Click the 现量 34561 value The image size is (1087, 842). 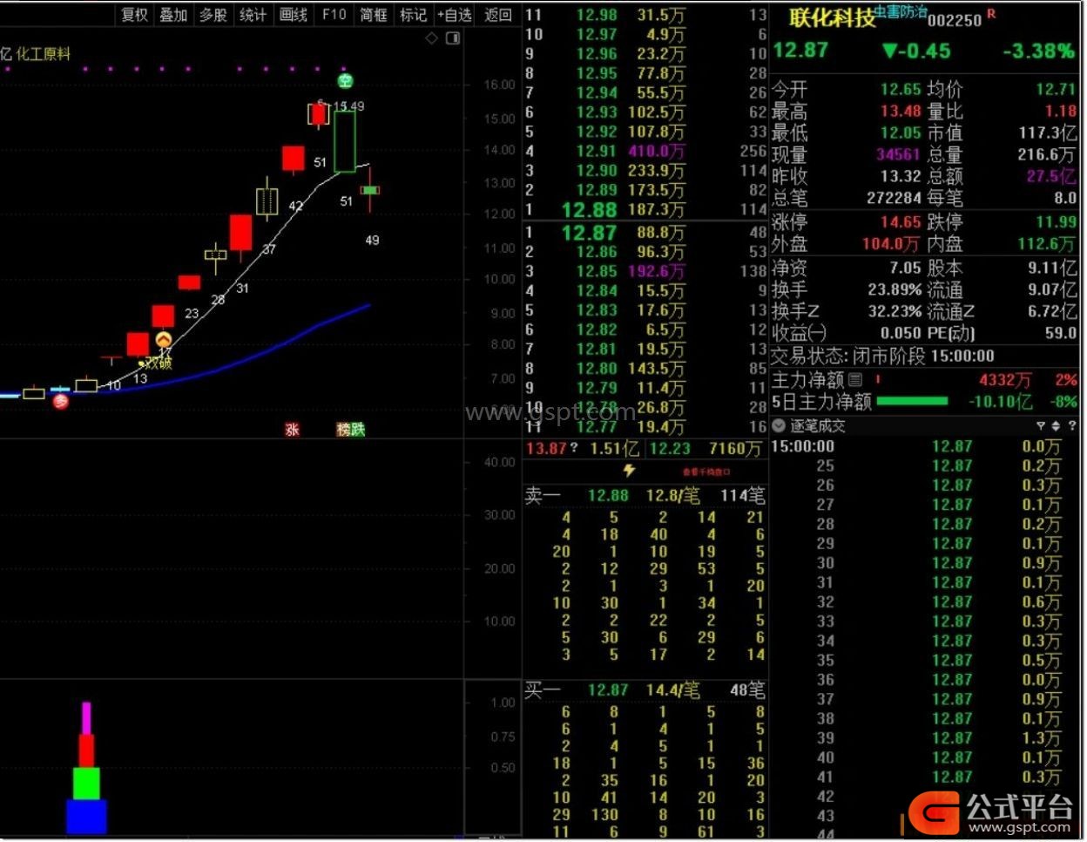point(898,155)
